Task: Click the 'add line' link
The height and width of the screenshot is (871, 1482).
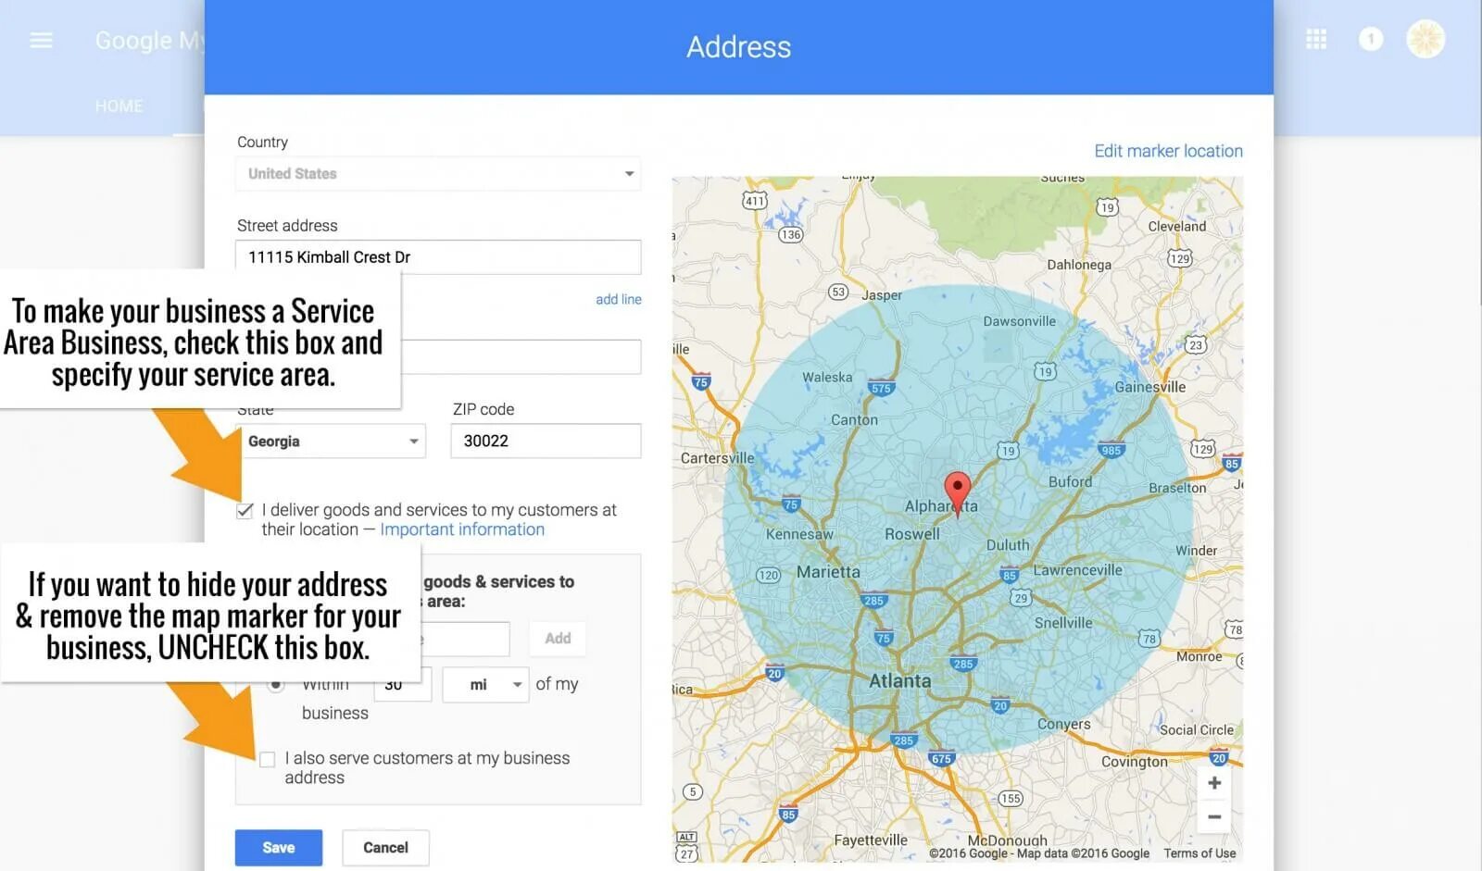Action: (619, 300)
